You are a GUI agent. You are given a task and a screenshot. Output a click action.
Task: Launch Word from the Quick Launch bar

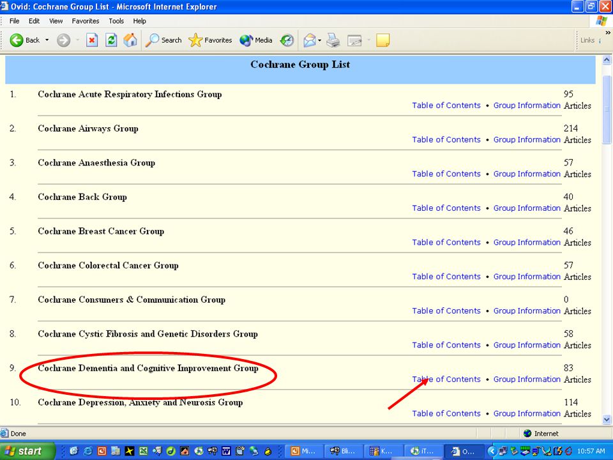[x=226, y=451]
